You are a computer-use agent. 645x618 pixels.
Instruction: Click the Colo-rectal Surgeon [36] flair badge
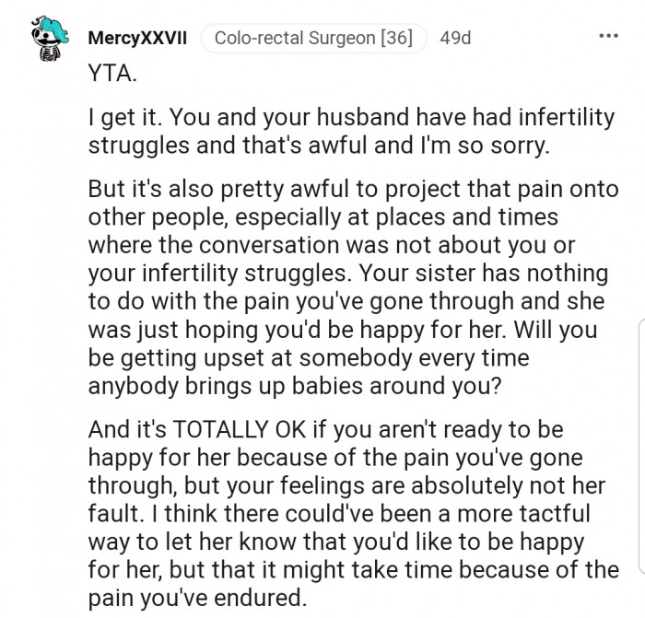click(x=313, y=39)
